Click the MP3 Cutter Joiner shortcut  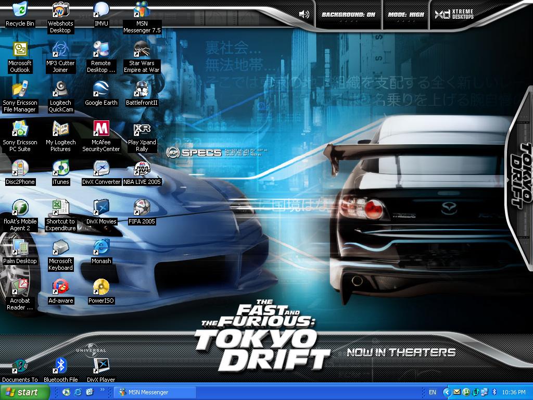[x=60, y=57]
